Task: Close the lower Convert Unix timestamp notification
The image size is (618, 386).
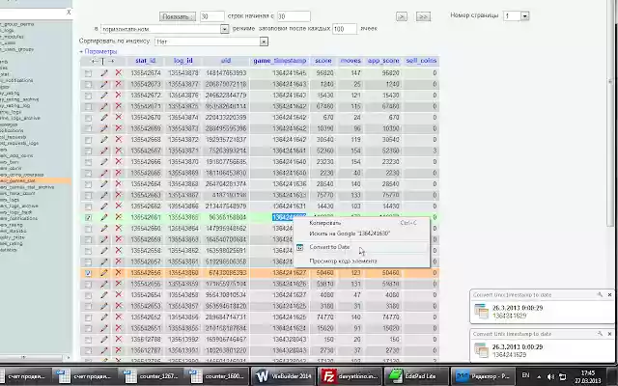Action: tap(609, 334)
